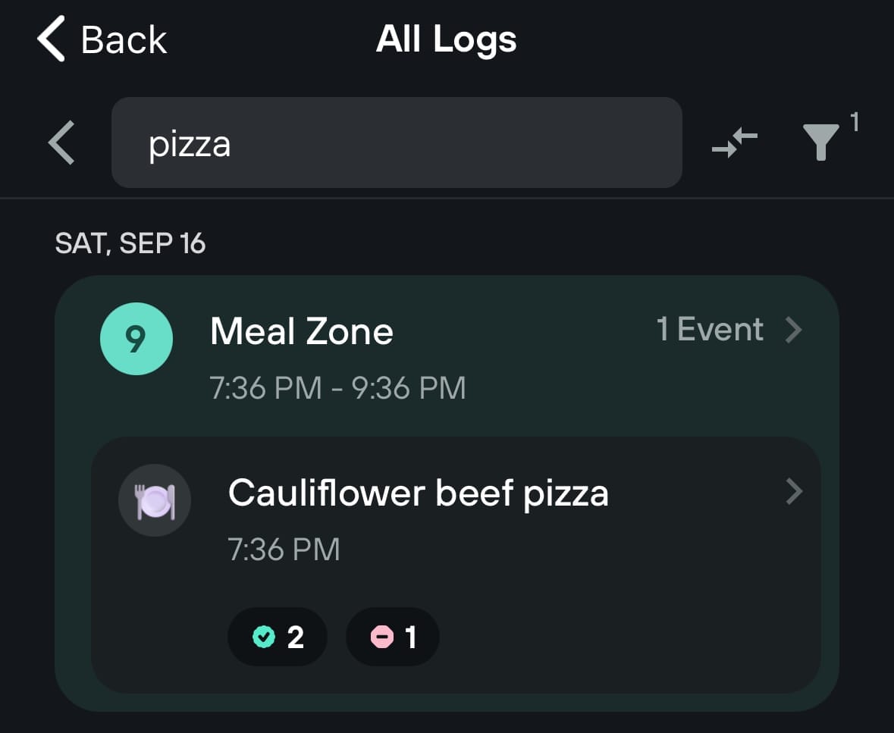Open the filter funnel icon

tap(820, 142)
